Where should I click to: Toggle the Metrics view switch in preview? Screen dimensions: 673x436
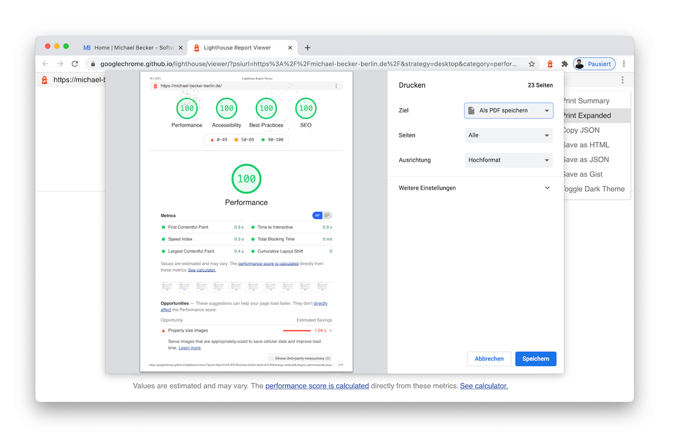point(322,215)
